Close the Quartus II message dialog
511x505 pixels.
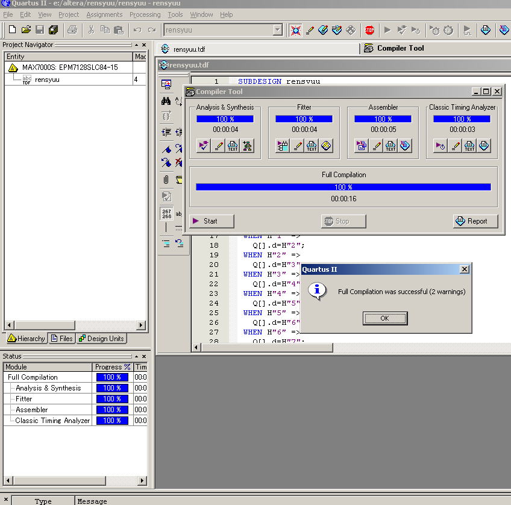[465, 269]
